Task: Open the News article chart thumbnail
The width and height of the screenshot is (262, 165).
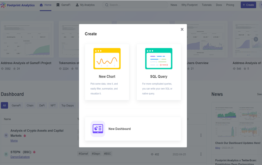Action: pos(238,122)
